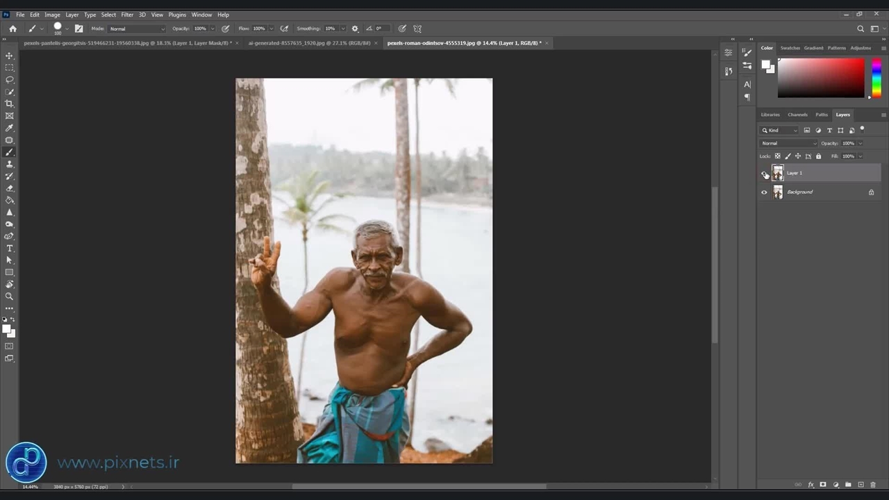Switch to the ai-generated-8557635_1920.jpg document tab
This screenshot has width=889, height=500.
pyautogui.click(x=309, y=43)
